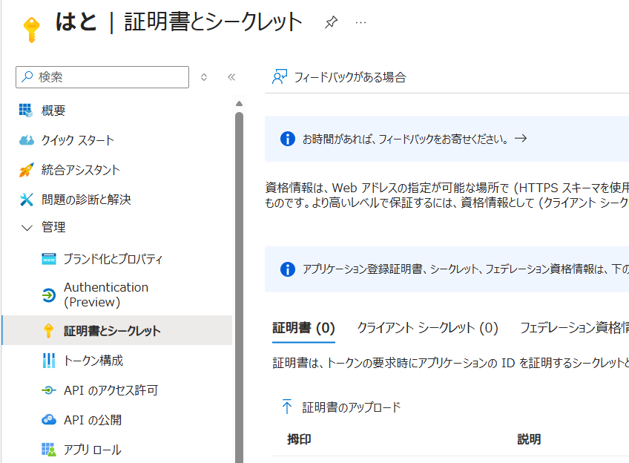Focus the 検索 search field

pos(102,77)
